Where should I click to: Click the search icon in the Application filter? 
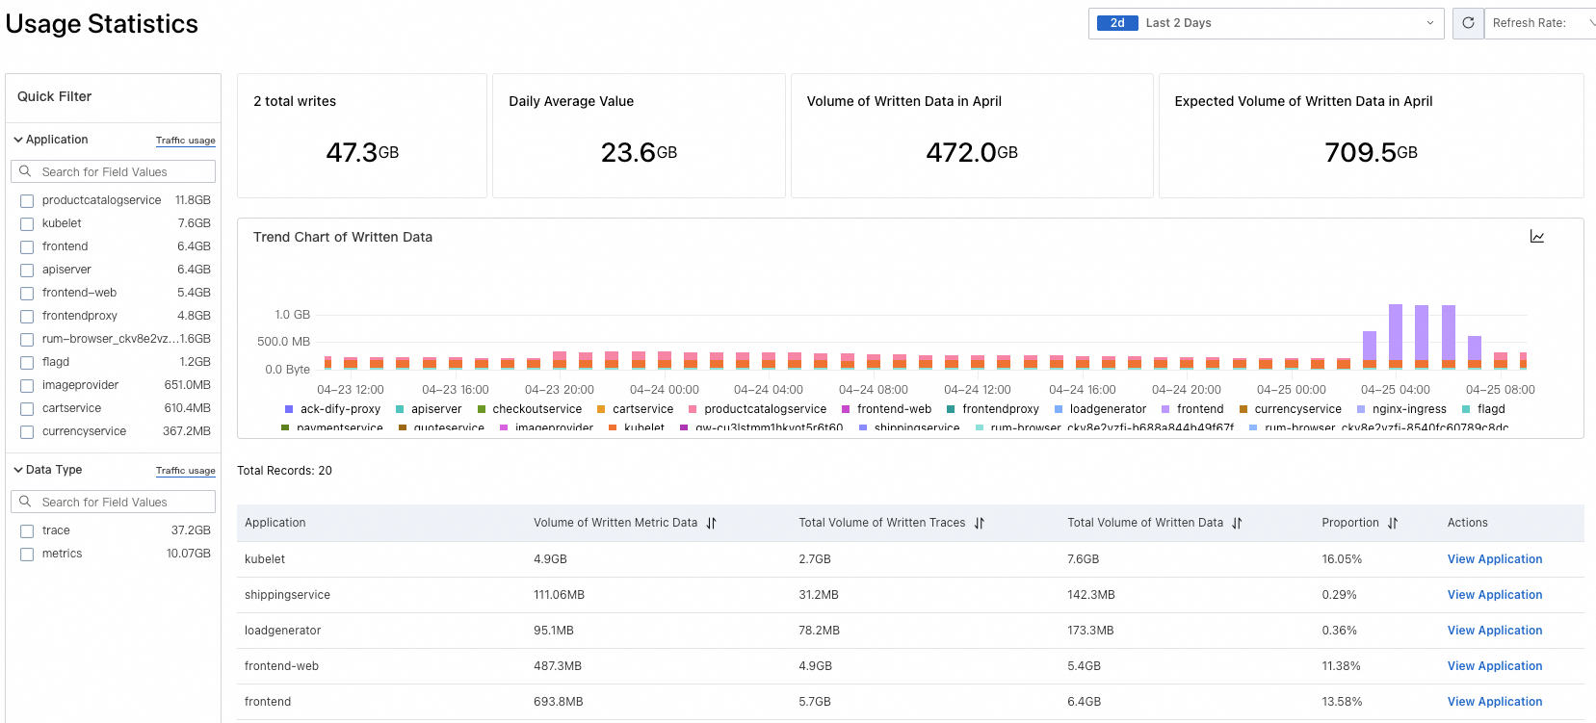(x=26, y=171)
